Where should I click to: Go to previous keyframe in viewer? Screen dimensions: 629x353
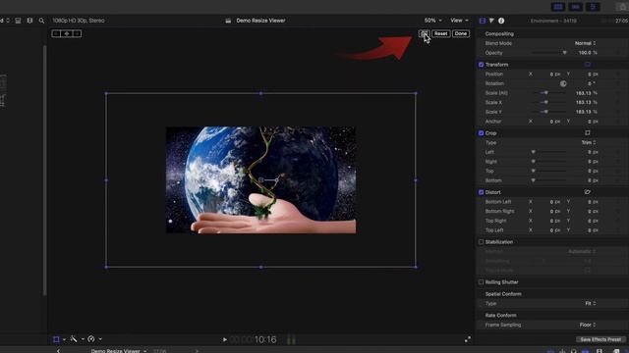click(57, 33)
